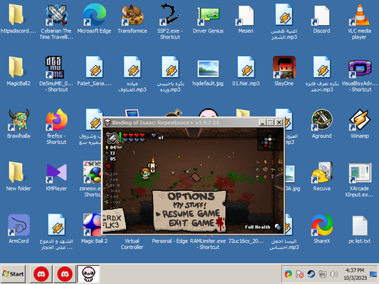Screen dimensions: 379x284
Task: Launch VLC media player shortcut
Action: coord(359,15)
